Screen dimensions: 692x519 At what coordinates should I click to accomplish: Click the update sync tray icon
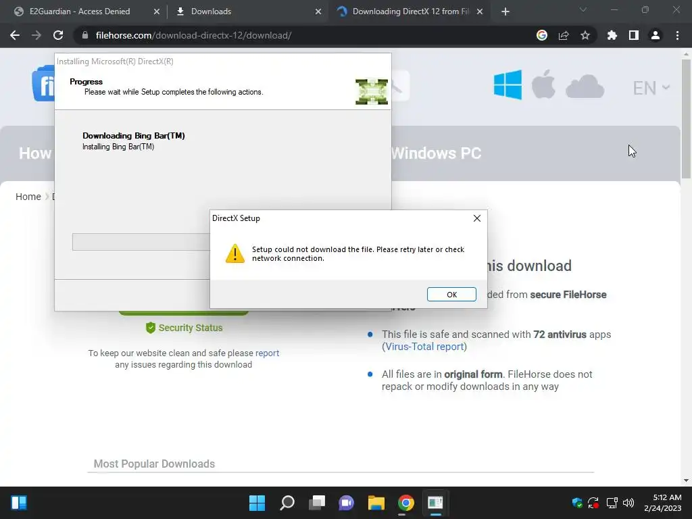point(593,503)
